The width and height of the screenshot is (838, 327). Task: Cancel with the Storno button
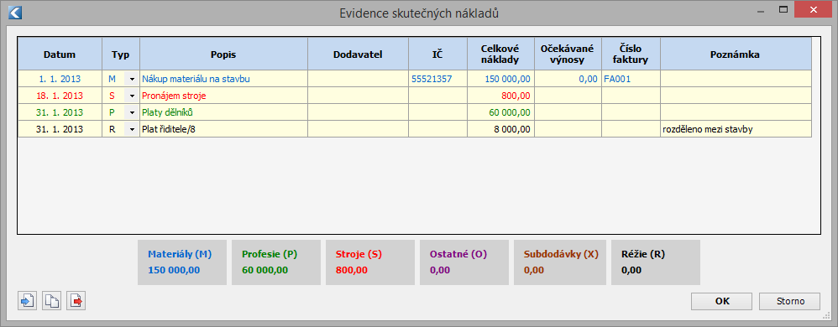tap(790, 301)
